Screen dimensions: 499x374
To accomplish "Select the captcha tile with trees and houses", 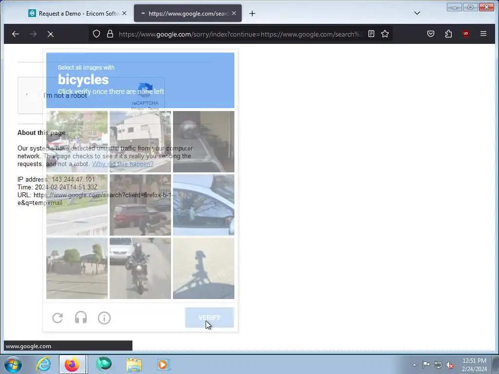I will [77, 268].
